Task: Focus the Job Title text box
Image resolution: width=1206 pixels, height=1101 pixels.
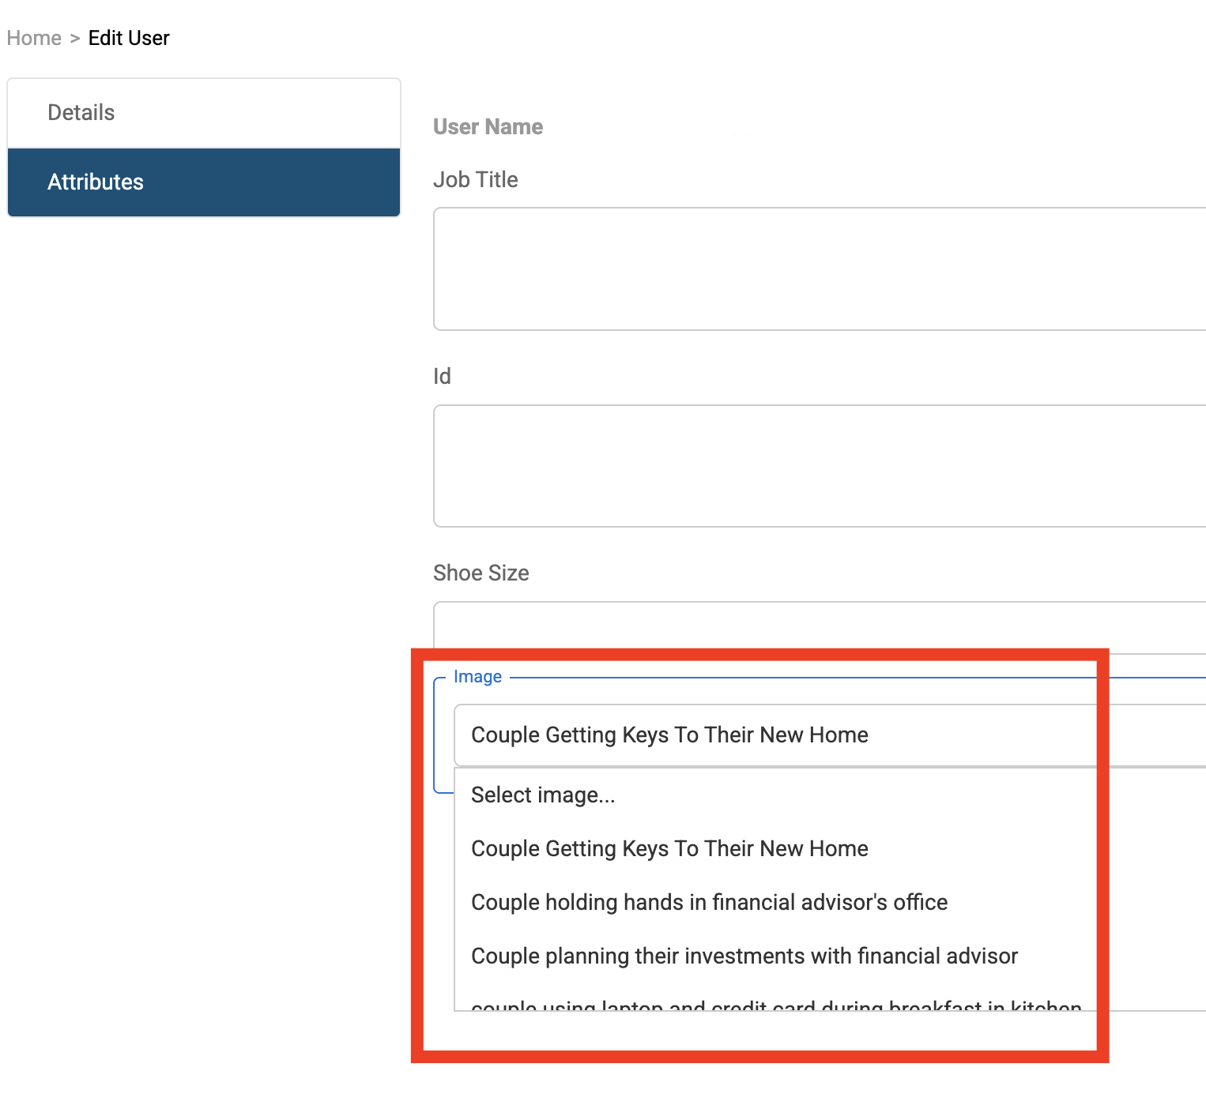Action: pyautogui.click(x=819, y=269)
